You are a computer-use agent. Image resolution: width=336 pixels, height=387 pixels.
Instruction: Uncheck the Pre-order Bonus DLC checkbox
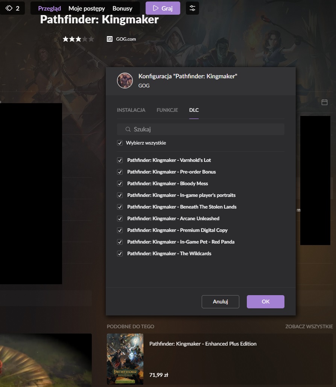point(120,172)
